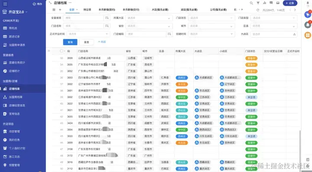Open the 待办 to-do icon

coord(34,4)
